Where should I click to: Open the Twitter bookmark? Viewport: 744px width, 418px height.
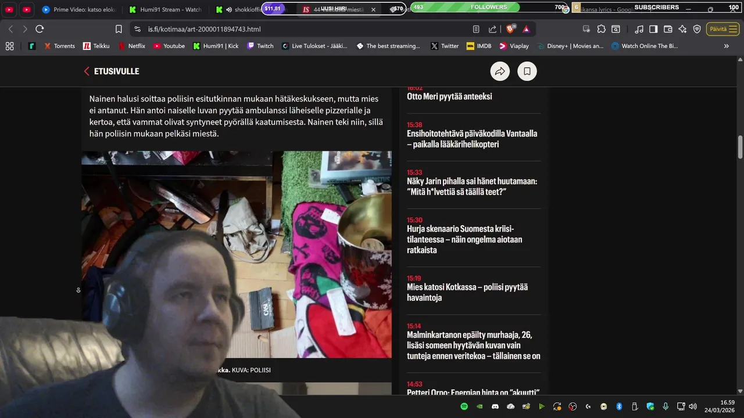[x=445, y=46]
